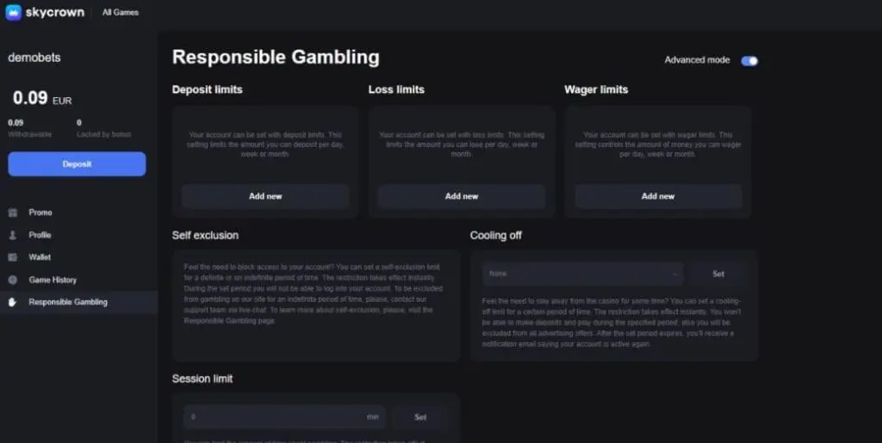Click the Promo gift icon in sidebar
882x443 pixels.
(x=12, y=212)
